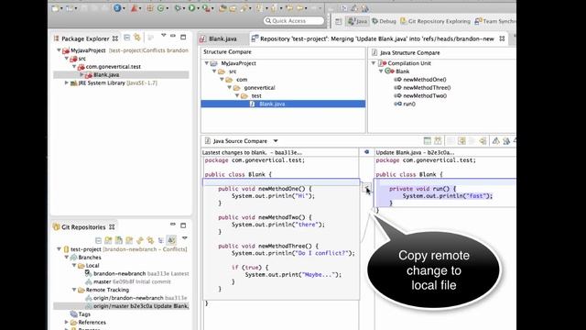Viewport: 586px width, 330px height.
Task: Click the Open Perspective icon
Action: 338,21
